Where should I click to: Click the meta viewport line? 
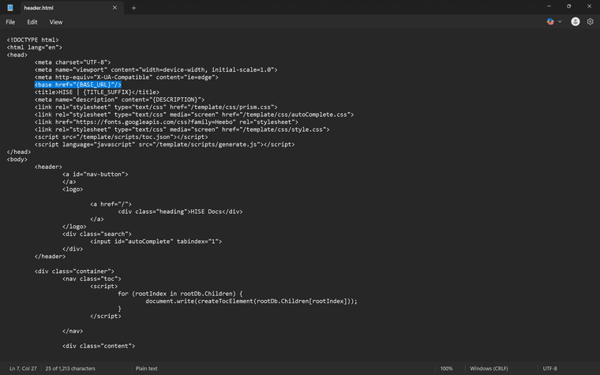(156, 69)
